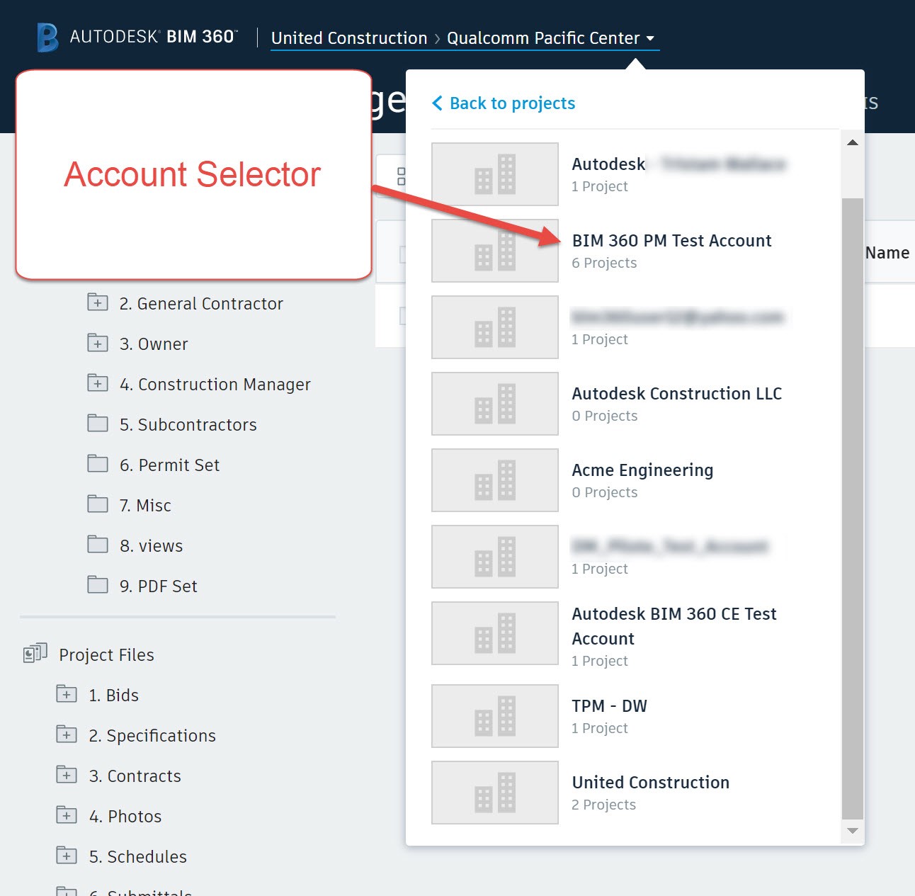
Task: Click the Name column header
Action: click(x=887, y=253)
